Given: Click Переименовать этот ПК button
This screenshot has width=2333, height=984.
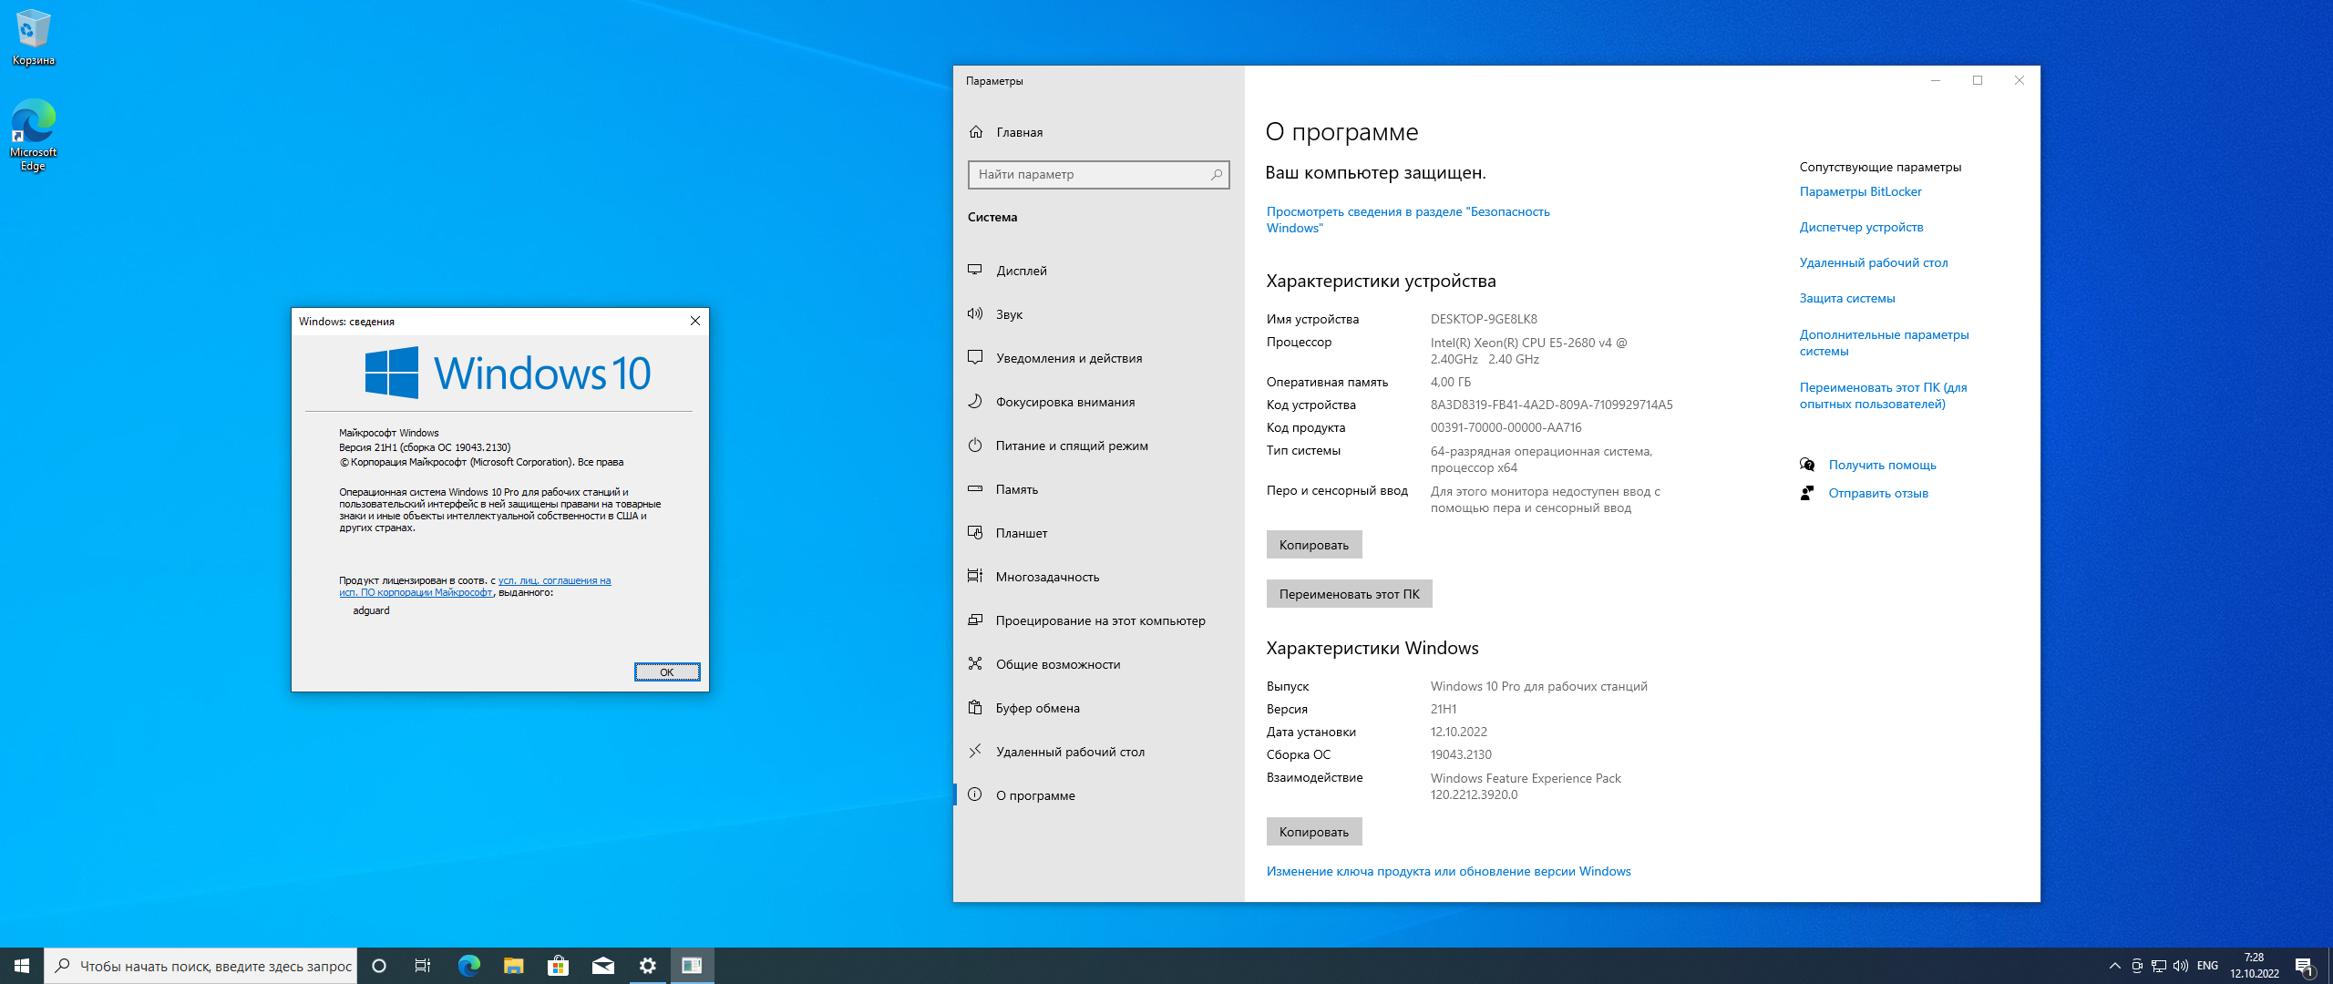Looking at the screenshot, I should point(1349,594).
